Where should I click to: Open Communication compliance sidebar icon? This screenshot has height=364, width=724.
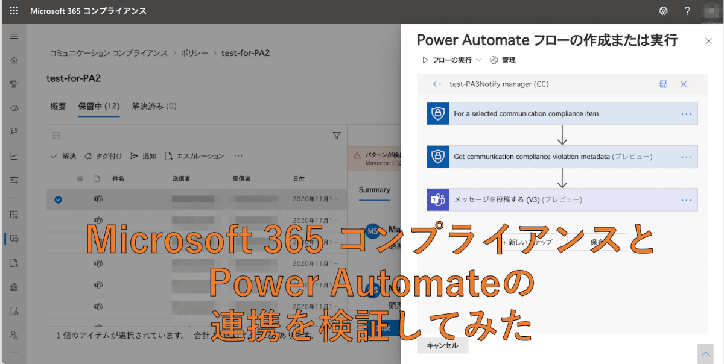[x=14, y=239]
